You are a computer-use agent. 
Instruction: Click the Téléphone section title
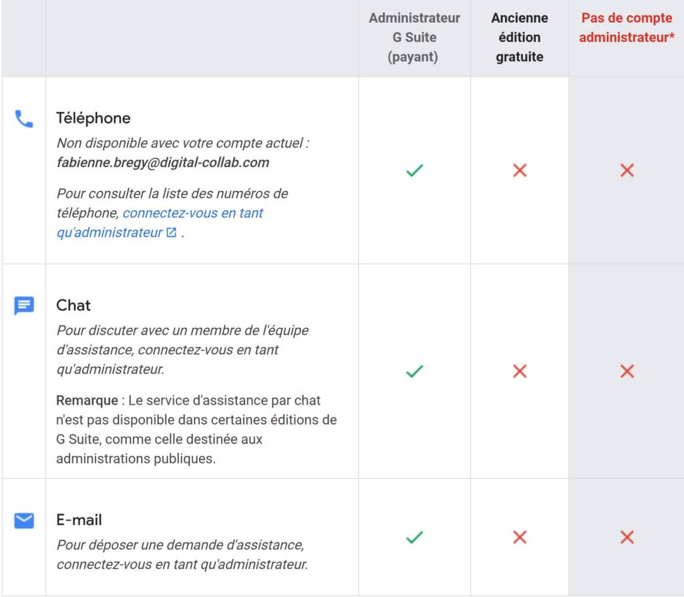tap(94, 118)
